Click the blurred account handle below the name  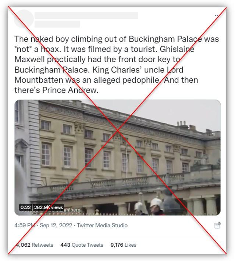tap(57, 24)
